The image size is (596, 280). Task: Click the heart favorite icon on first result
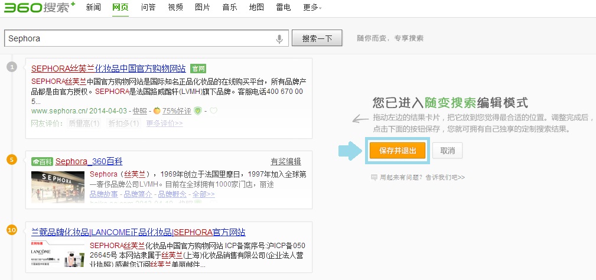point(214,110)
